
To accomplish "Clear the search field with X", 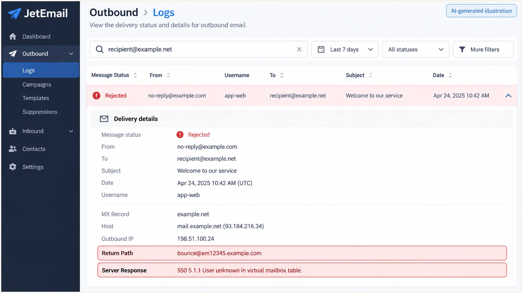I will coord(299,49).
